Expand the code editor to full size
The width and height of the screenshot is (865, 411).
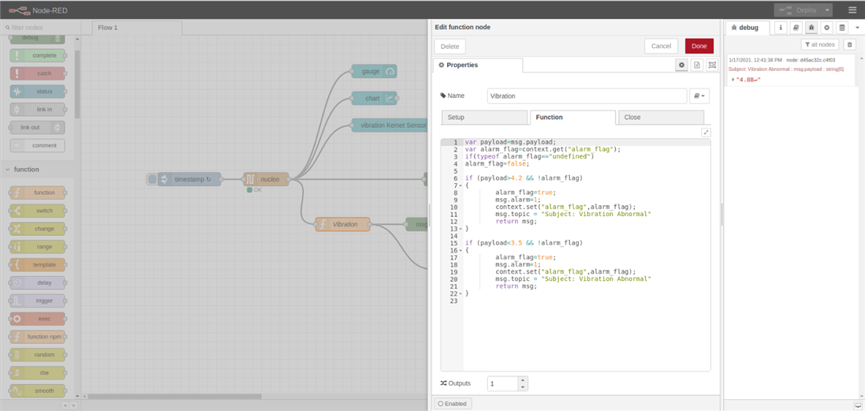tap(706, 133)
